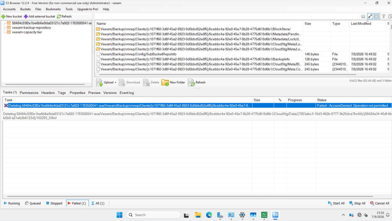Filter tasks by Stopped
Image resolution: width=392 pixels, height=221 pixels.
[54, 203]
